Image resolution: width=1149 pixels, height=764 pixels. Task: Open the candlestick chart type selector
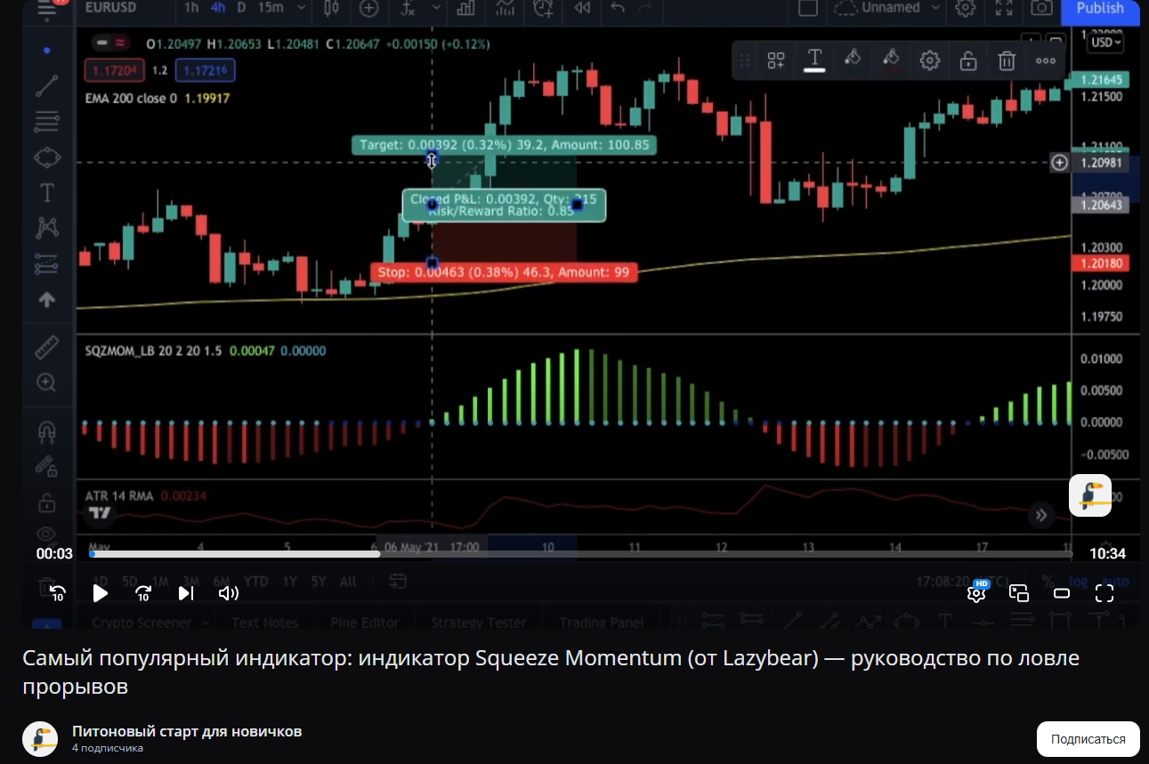click(x=333, y=9)
